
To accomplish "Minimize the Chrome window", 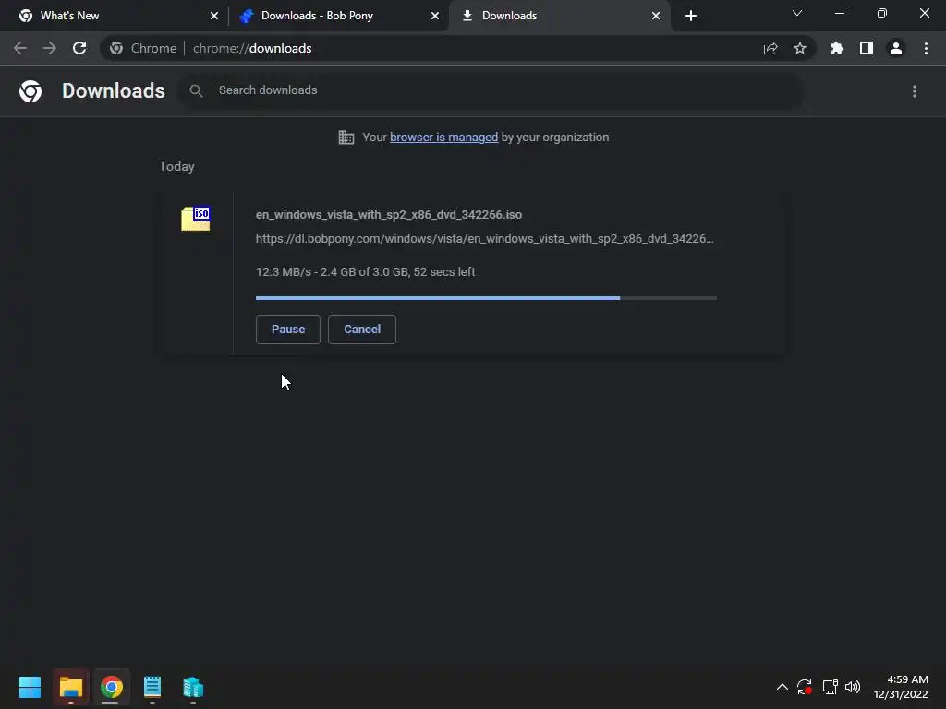I will (x=839, y=13).
